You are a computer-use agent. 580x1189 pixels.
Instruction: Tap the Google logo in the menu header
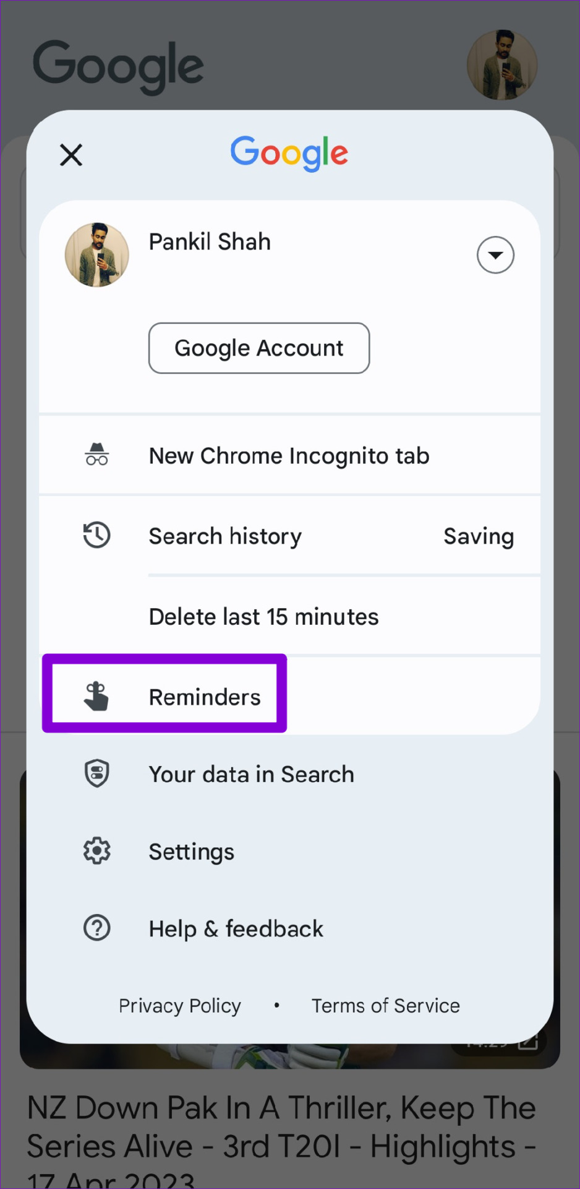pos(289,153)
